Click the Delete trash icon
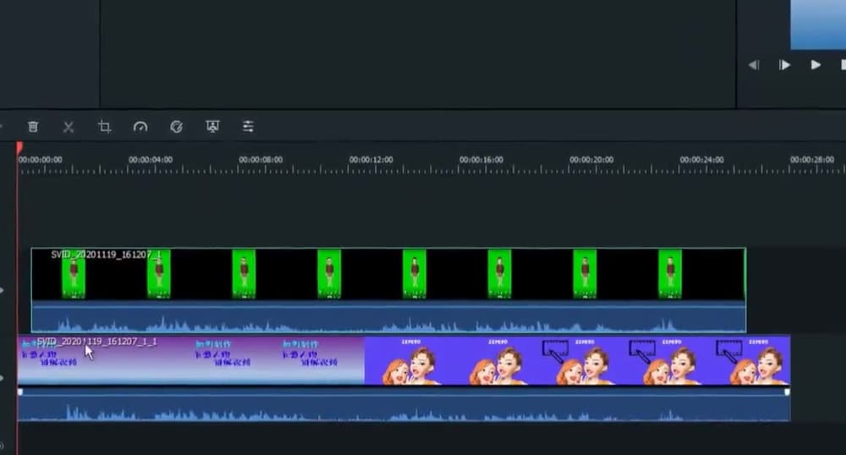Viewport: 846px width, 455px height. pos(33,127)
